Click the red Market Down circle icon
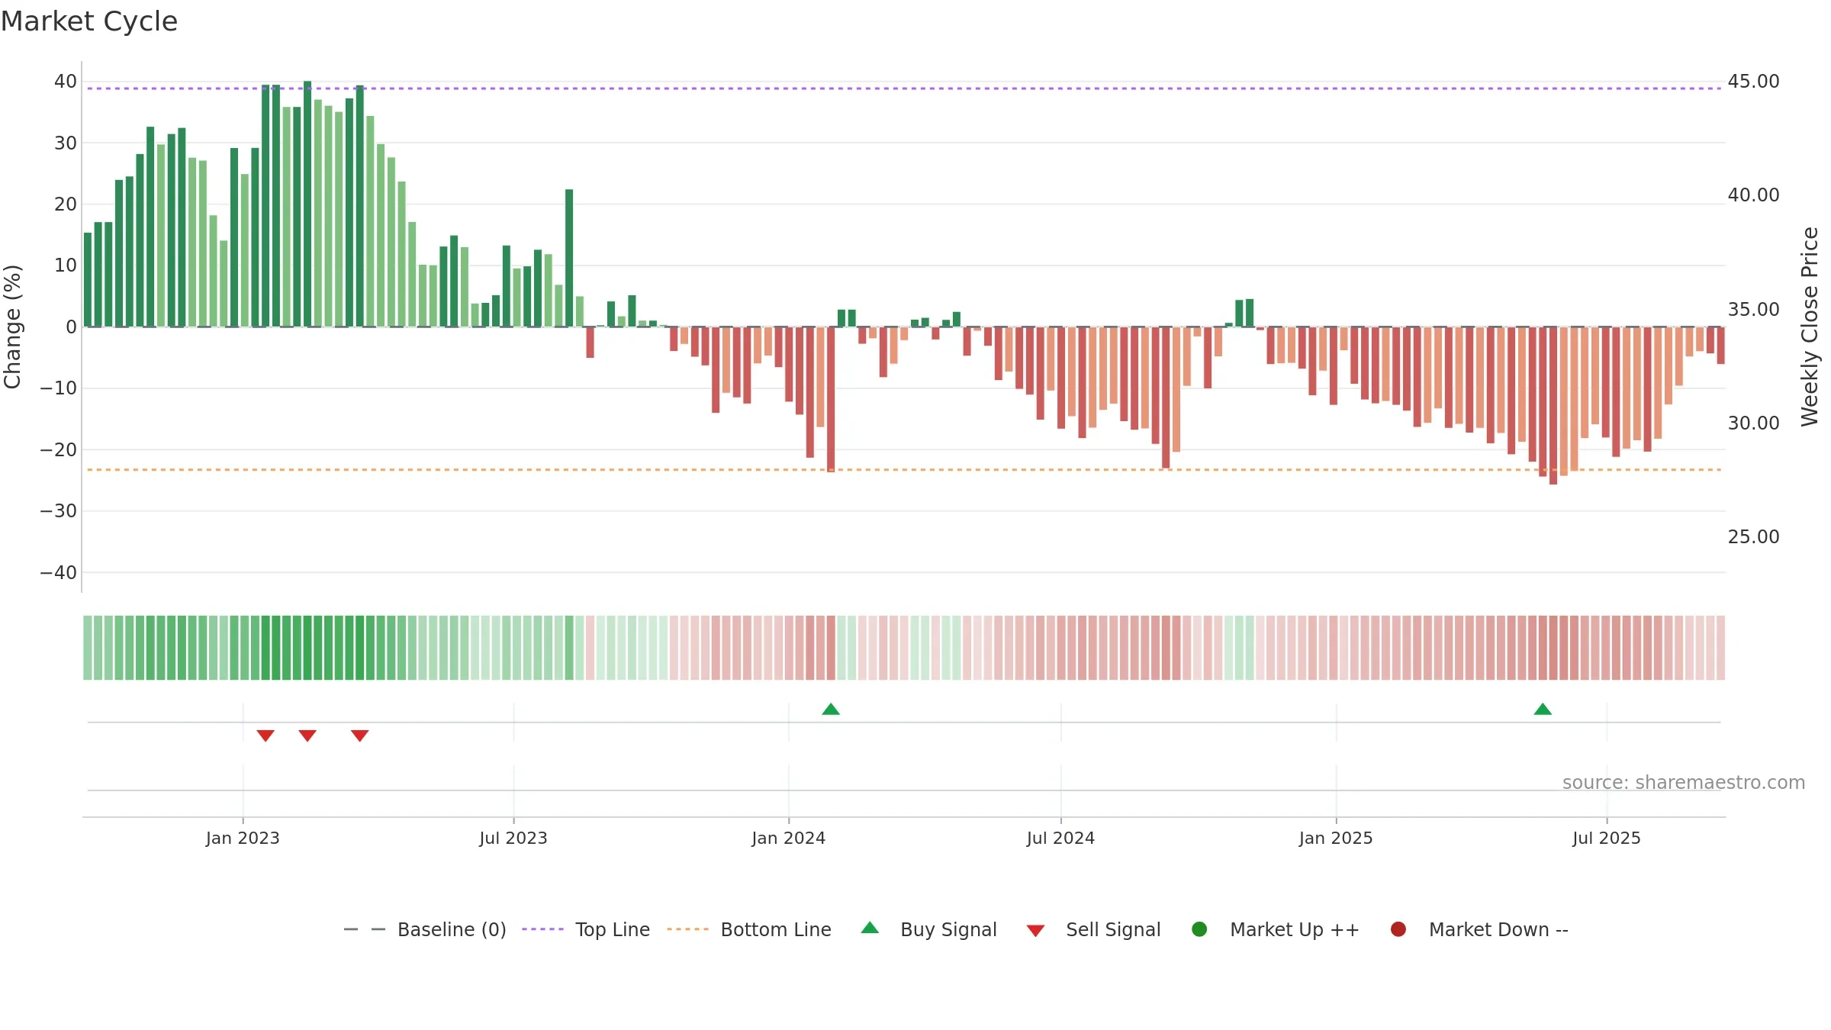The width and height of the screenshot is (1831, 1030). pos(1398,929)
